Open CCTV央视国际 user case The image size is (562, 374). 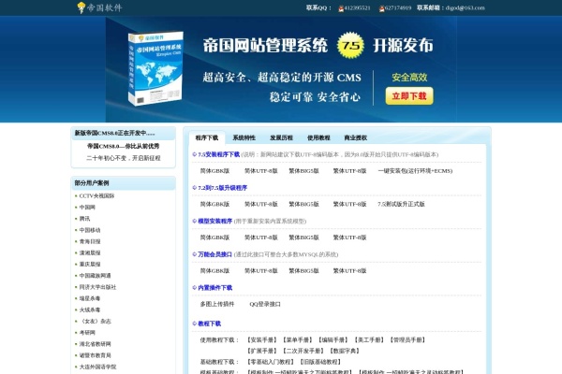pos(96,195)
